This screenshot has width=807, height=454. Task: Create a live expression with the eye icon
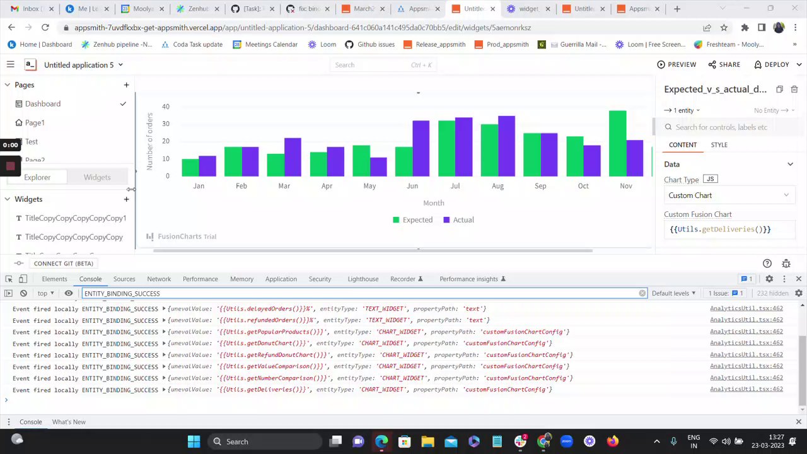tap(69, 293)
